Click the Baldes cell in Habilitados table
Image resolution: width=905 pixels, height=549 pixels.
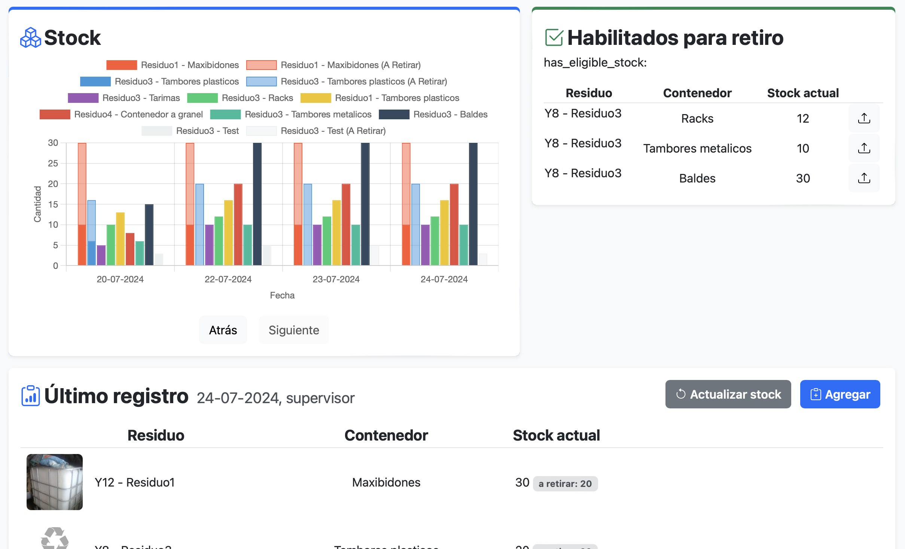click(697, 178)
